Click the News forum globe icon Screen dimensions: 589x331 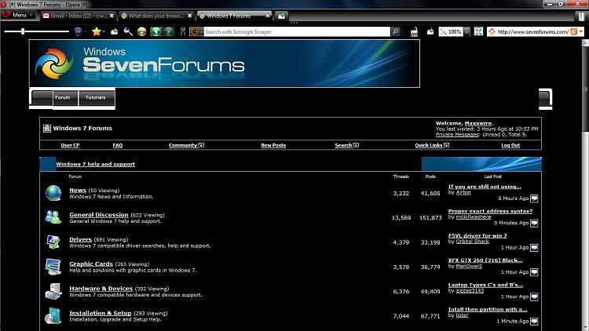click(53, 193)
